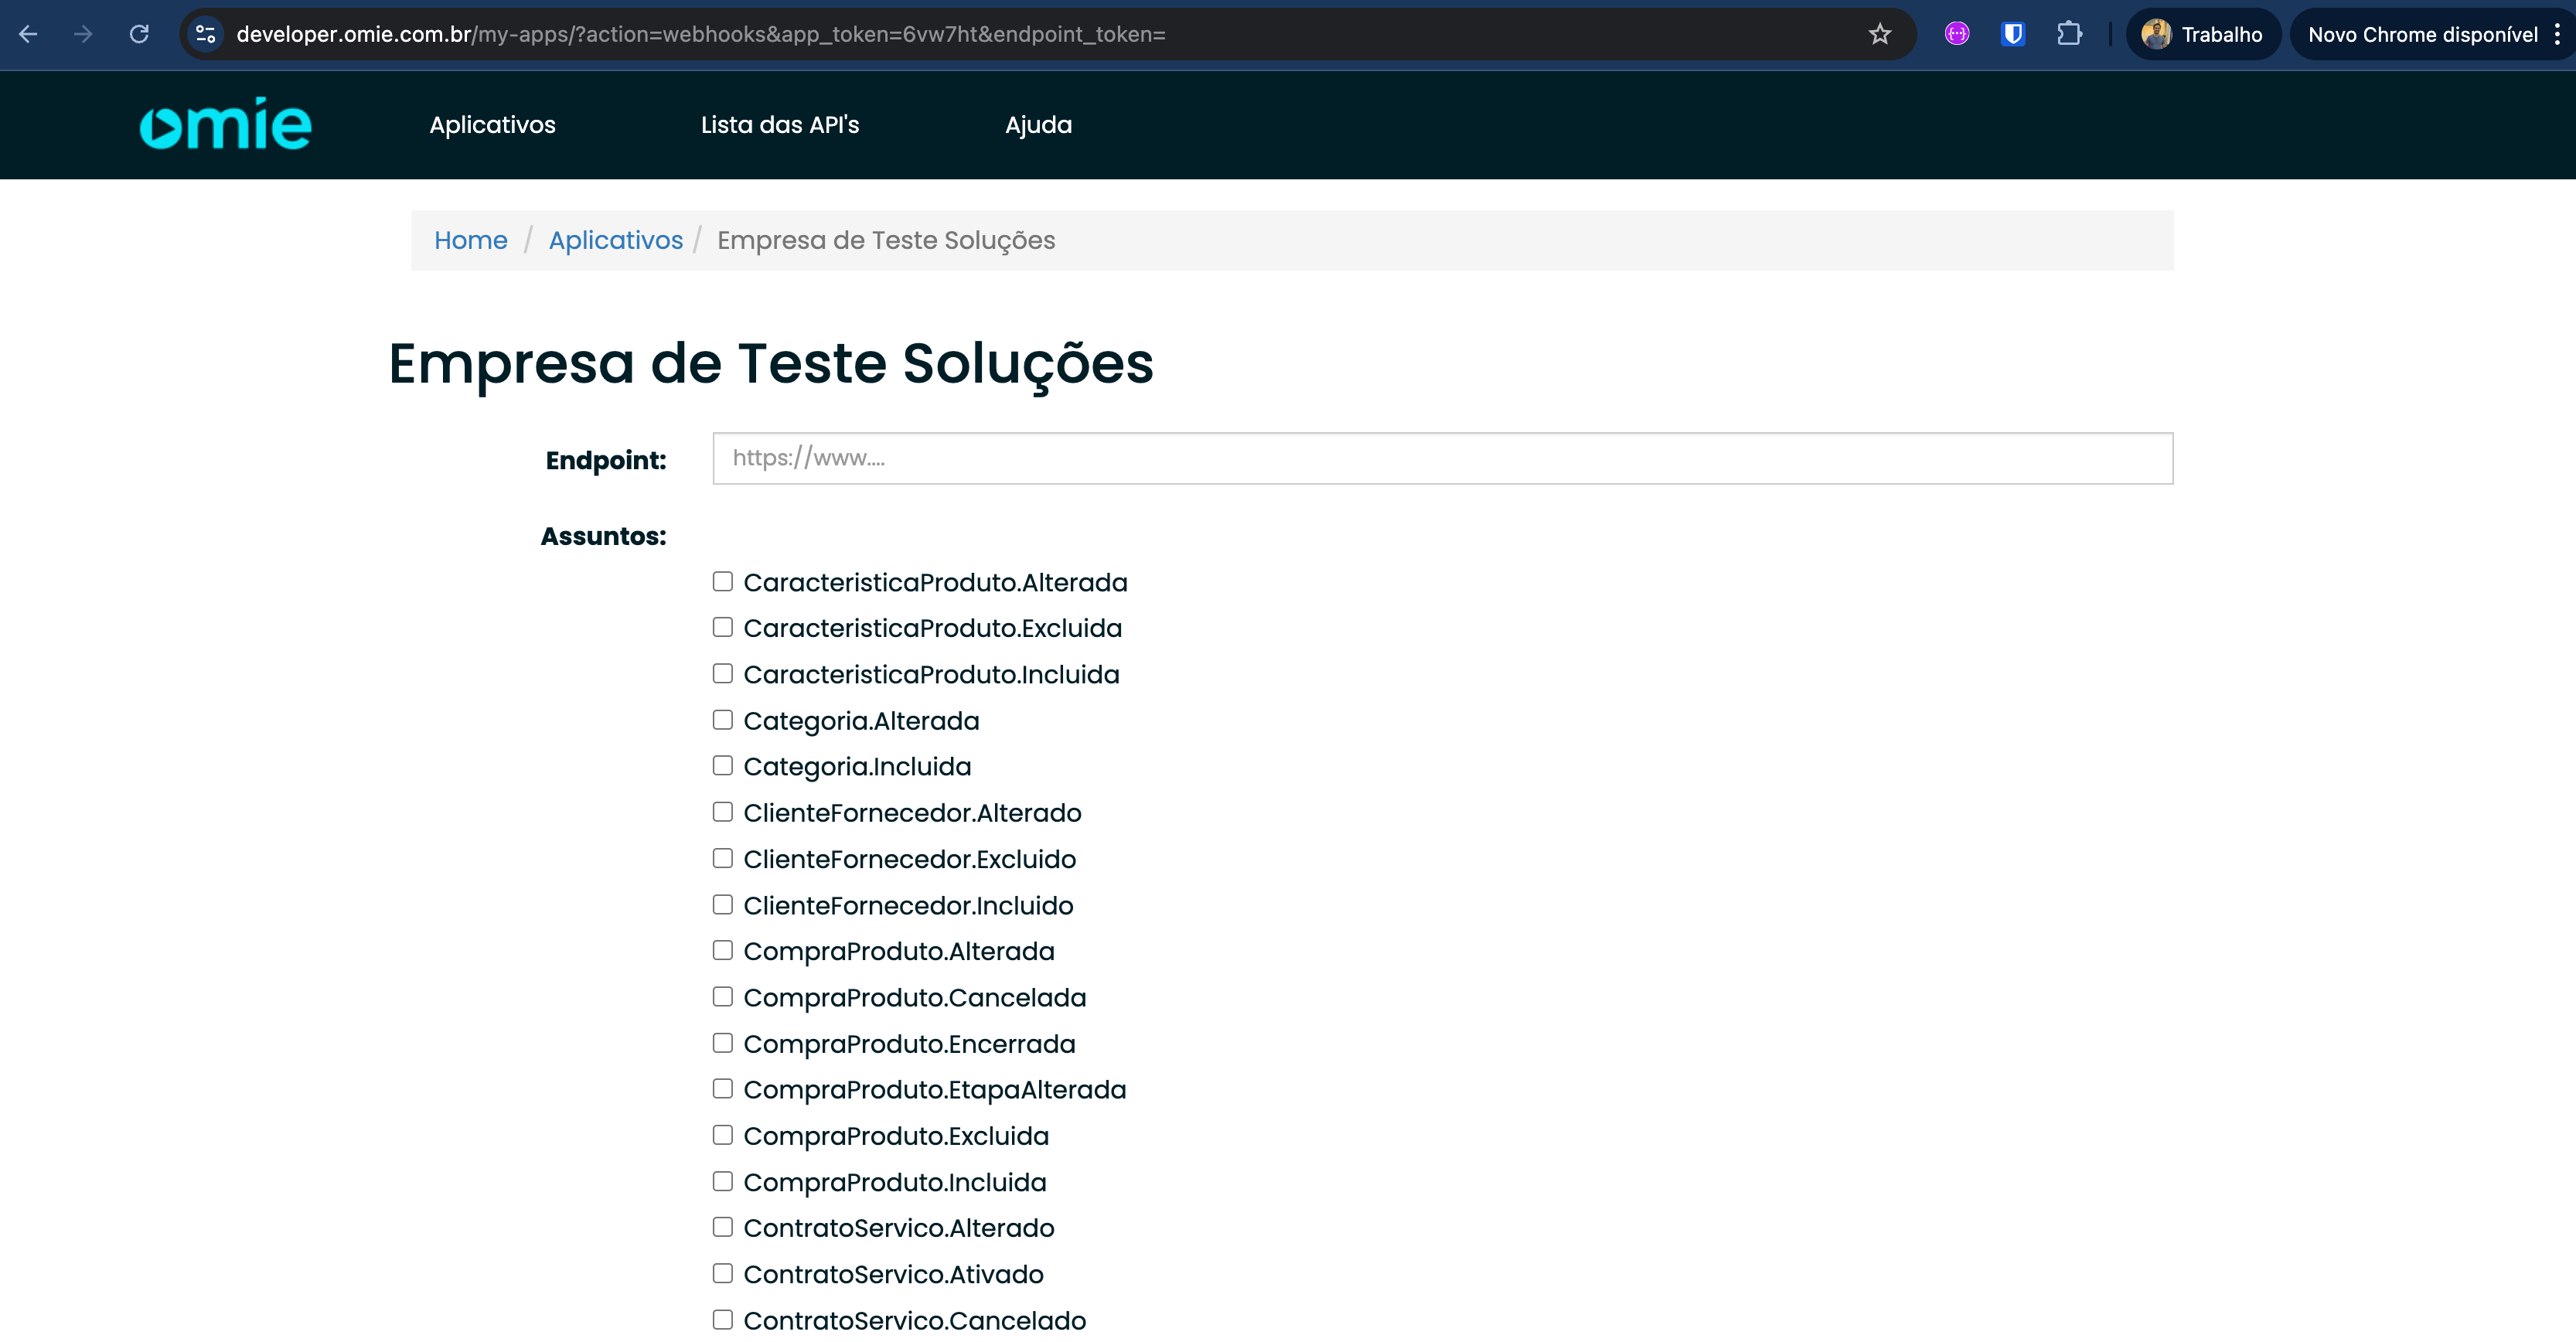Check CaracteristicaProduto.Alterada checkbox
The height and width of the screenshot is (1342, 2576).
click(x=722, y=581)
